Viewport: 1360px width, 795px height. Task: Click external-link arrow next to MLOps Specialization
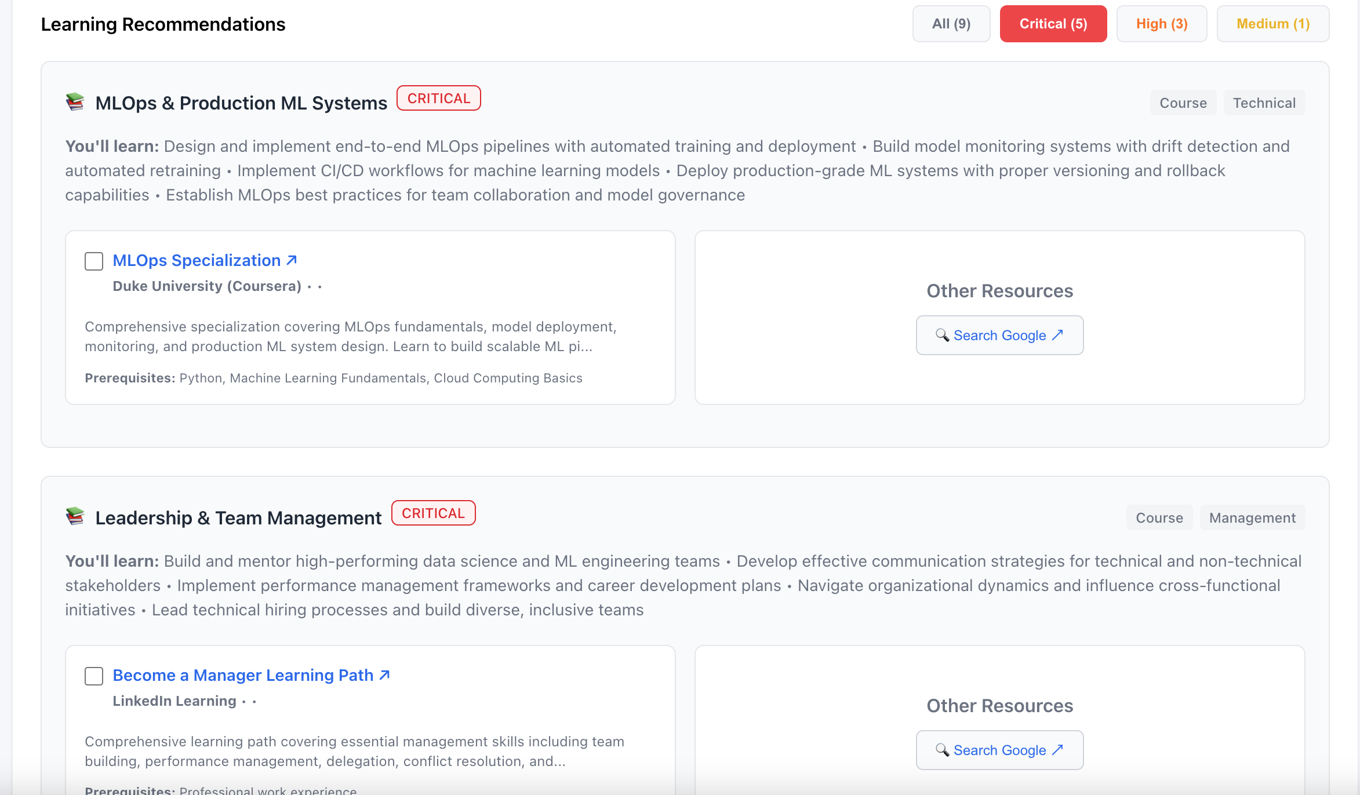tap(292, 260)
